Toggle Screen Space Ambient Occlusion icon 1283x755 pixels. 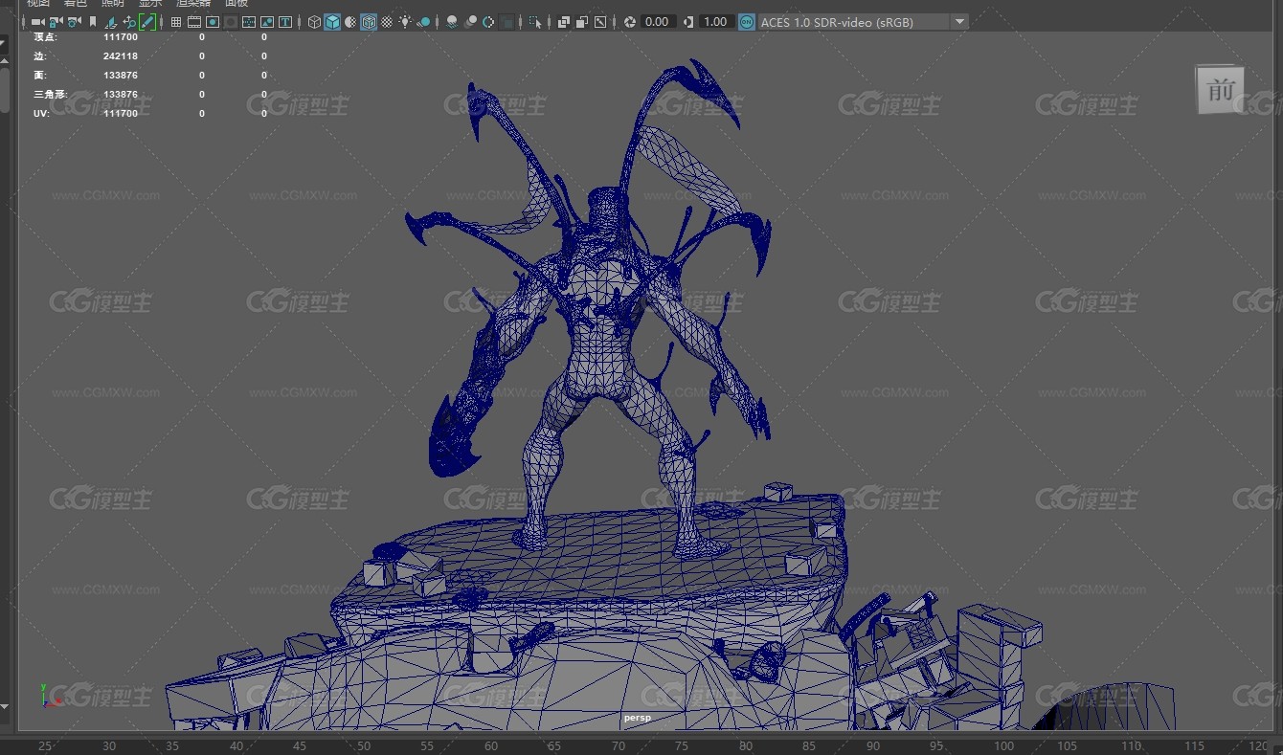tap(452, 22)
